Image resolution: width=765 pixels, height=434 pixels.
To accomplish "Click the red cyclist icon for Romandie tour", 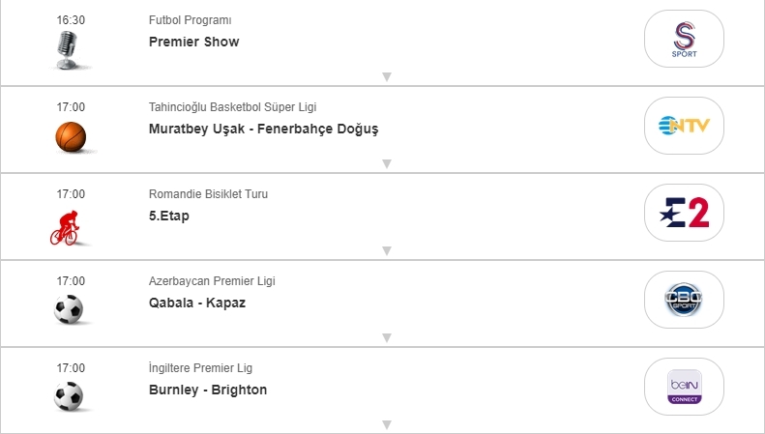I will 66,224.
